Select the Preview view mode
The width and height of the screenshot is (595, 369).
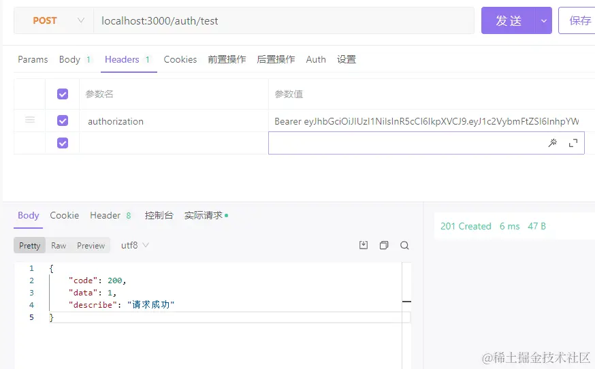pyautogui.click(x=91, y=245)
